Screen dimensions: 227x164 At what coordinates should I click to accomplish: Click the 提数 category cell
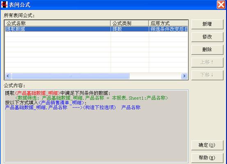click(x=130, y=29)
